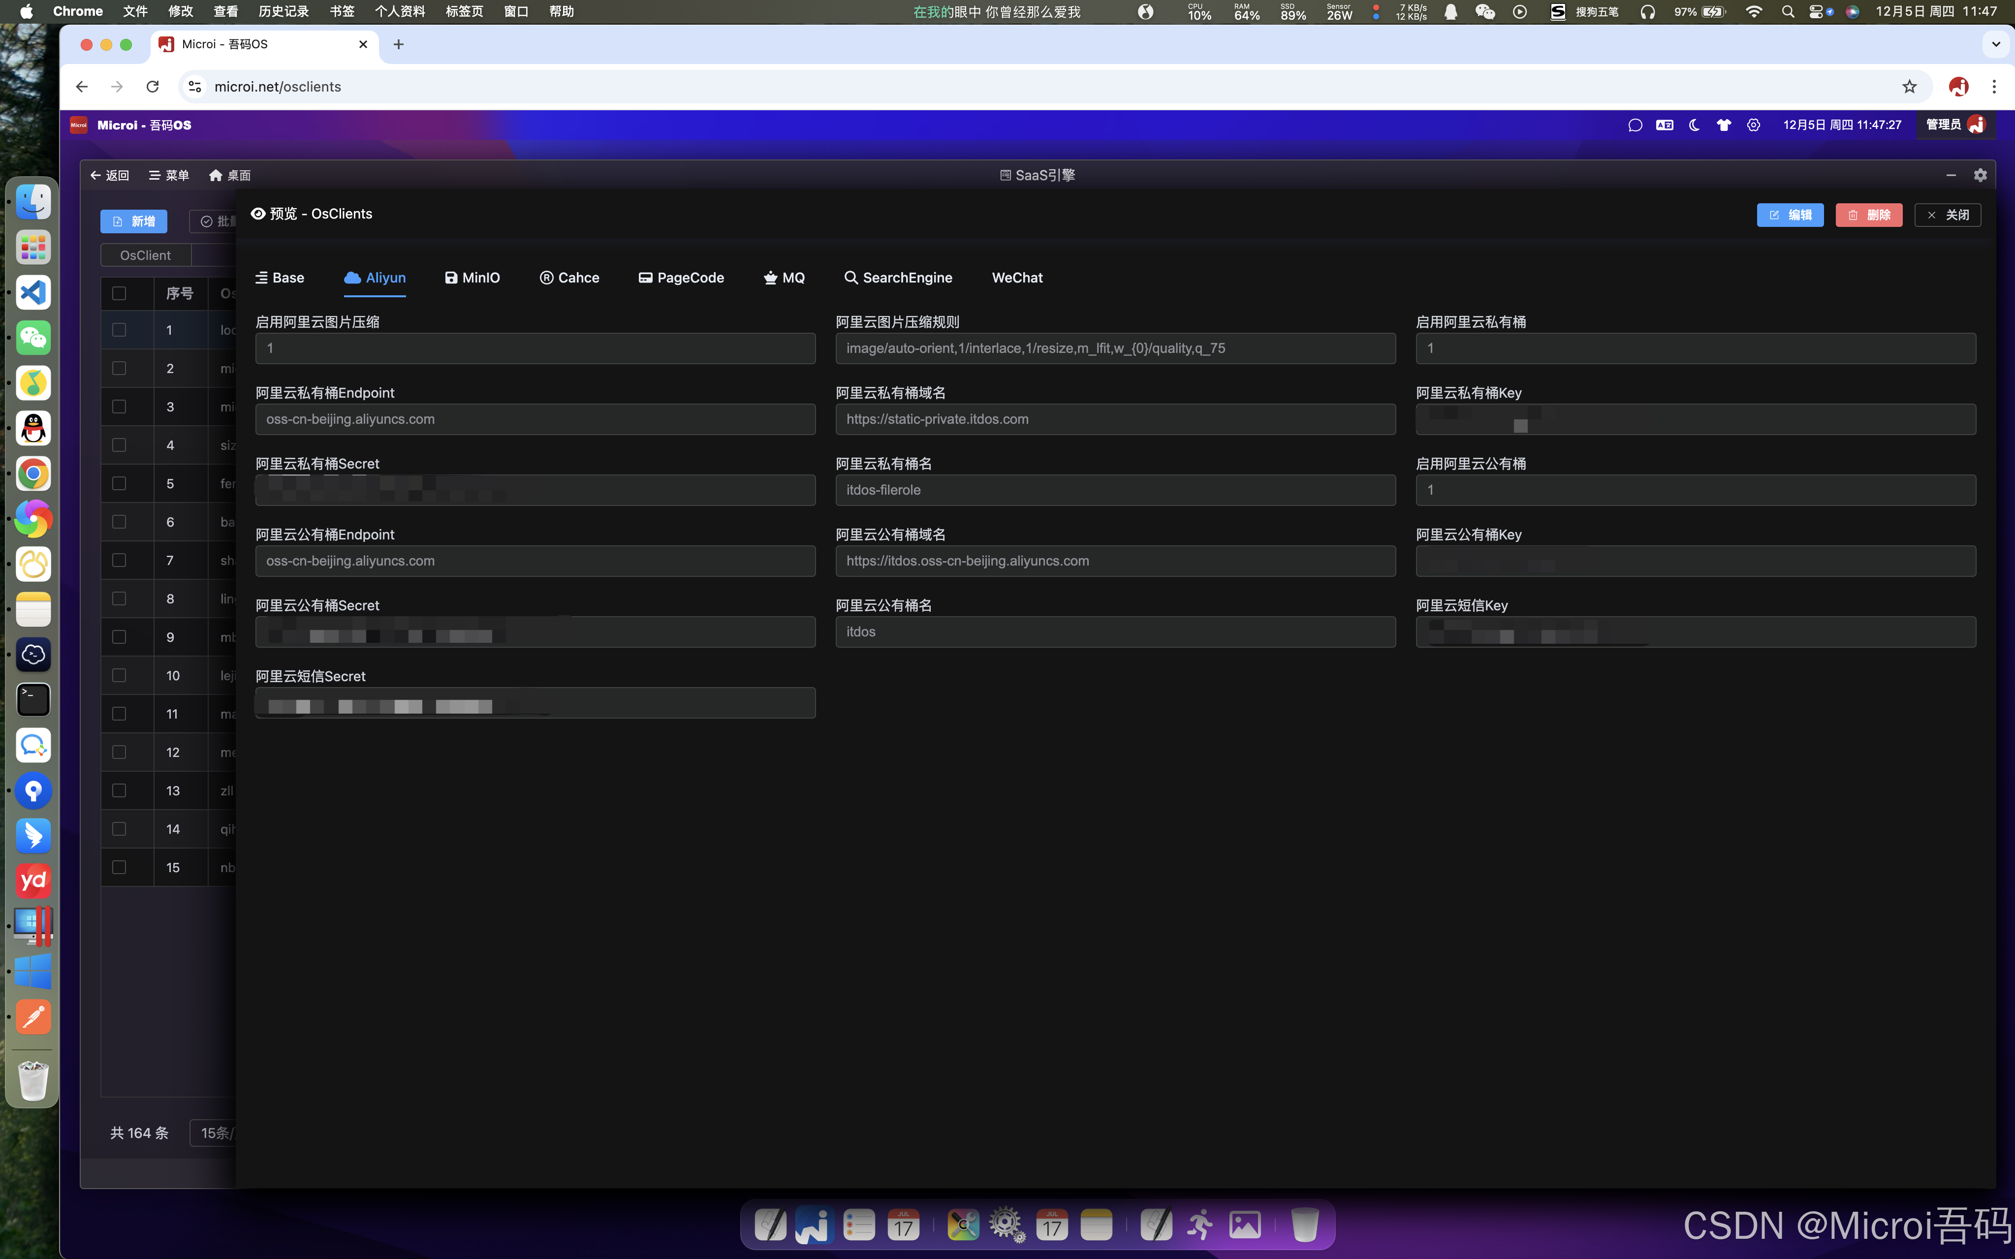2015x1259 pixels.
Task: Open Youdao dictionary icon in Dock
Action: pos(33,881)
